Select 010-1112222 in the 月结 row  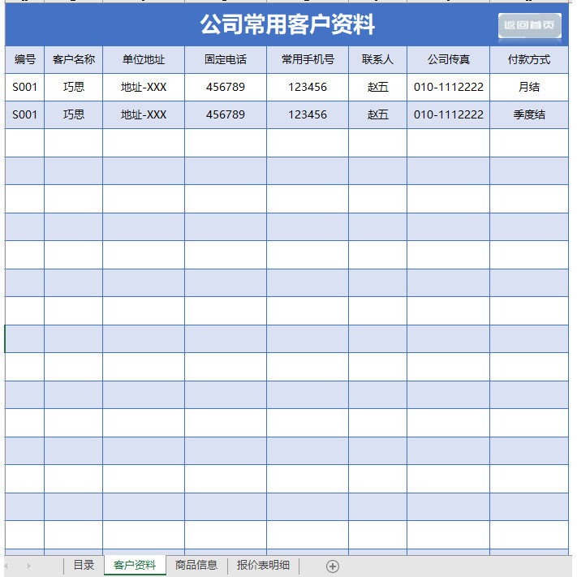coord(448,87)
